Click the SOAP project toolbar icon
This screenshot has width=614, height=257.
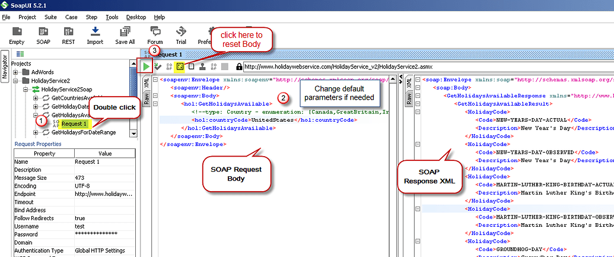[43, 31]
